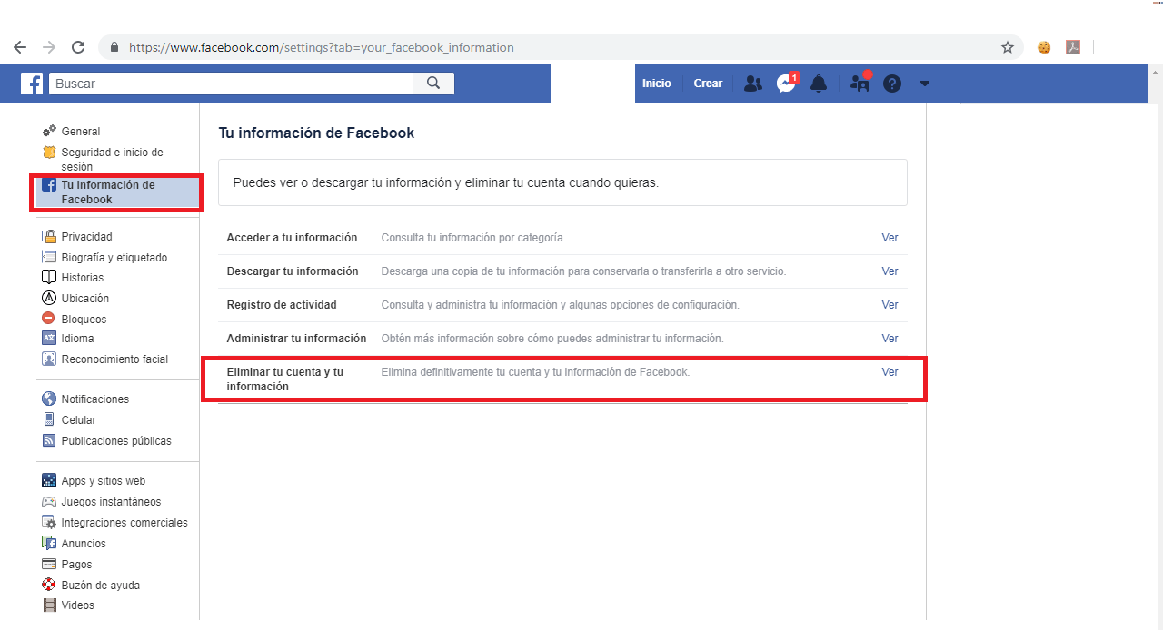Click the cookie extension icon
Viewport: 1163px width, 630px height.
coord(1044,47)
